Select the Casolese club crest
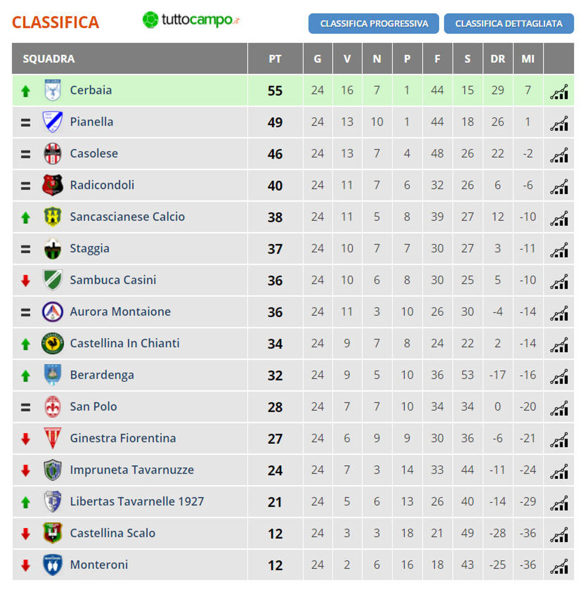 coord(53,153)
